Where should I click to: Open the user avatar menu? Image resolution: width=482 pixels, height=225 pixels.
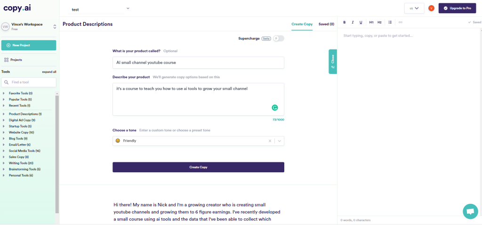point(431,8)
